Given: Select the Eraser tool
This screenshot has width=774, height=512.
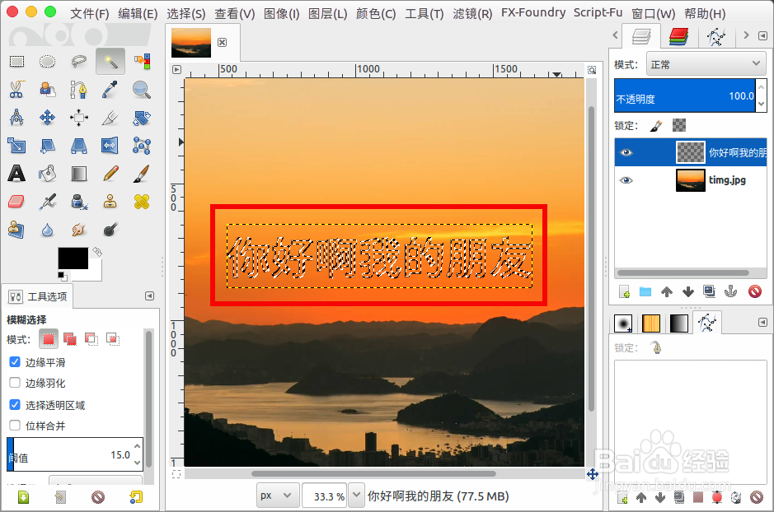Looking at the screenshot, I should coord(16,202).
